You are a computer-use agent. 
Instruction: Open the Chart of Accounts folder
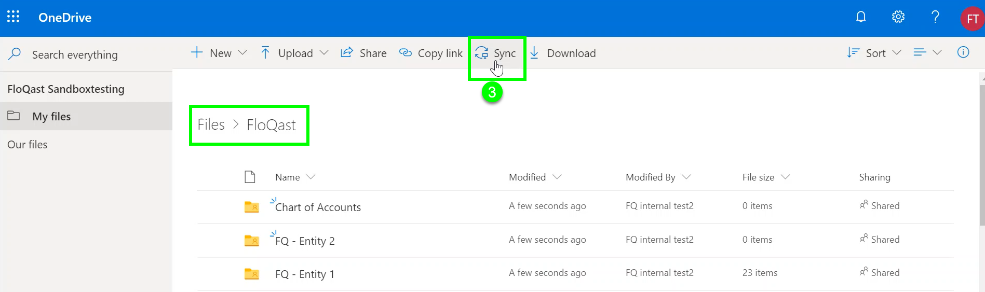318,207
